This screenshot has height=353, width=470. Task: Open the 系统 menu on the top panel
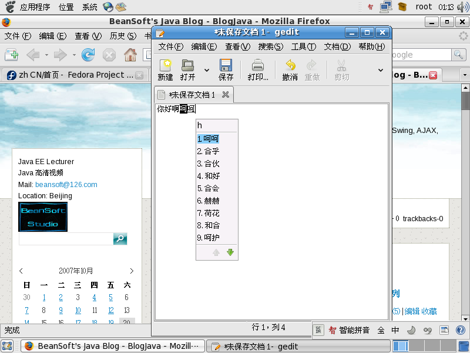(x=90, y=6)
